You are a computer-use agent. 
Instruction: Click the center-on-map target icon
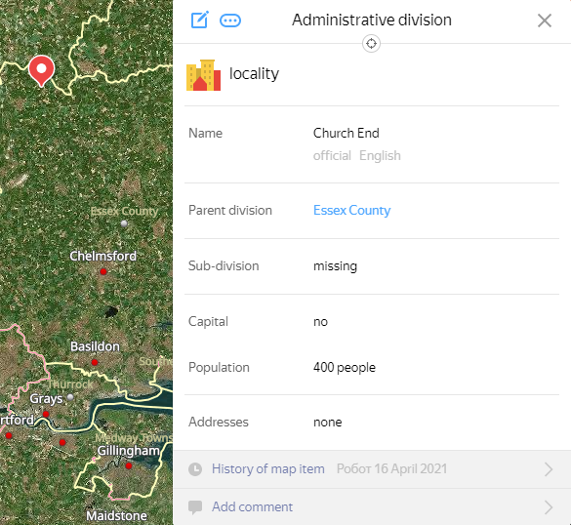[x=371, y=44]
